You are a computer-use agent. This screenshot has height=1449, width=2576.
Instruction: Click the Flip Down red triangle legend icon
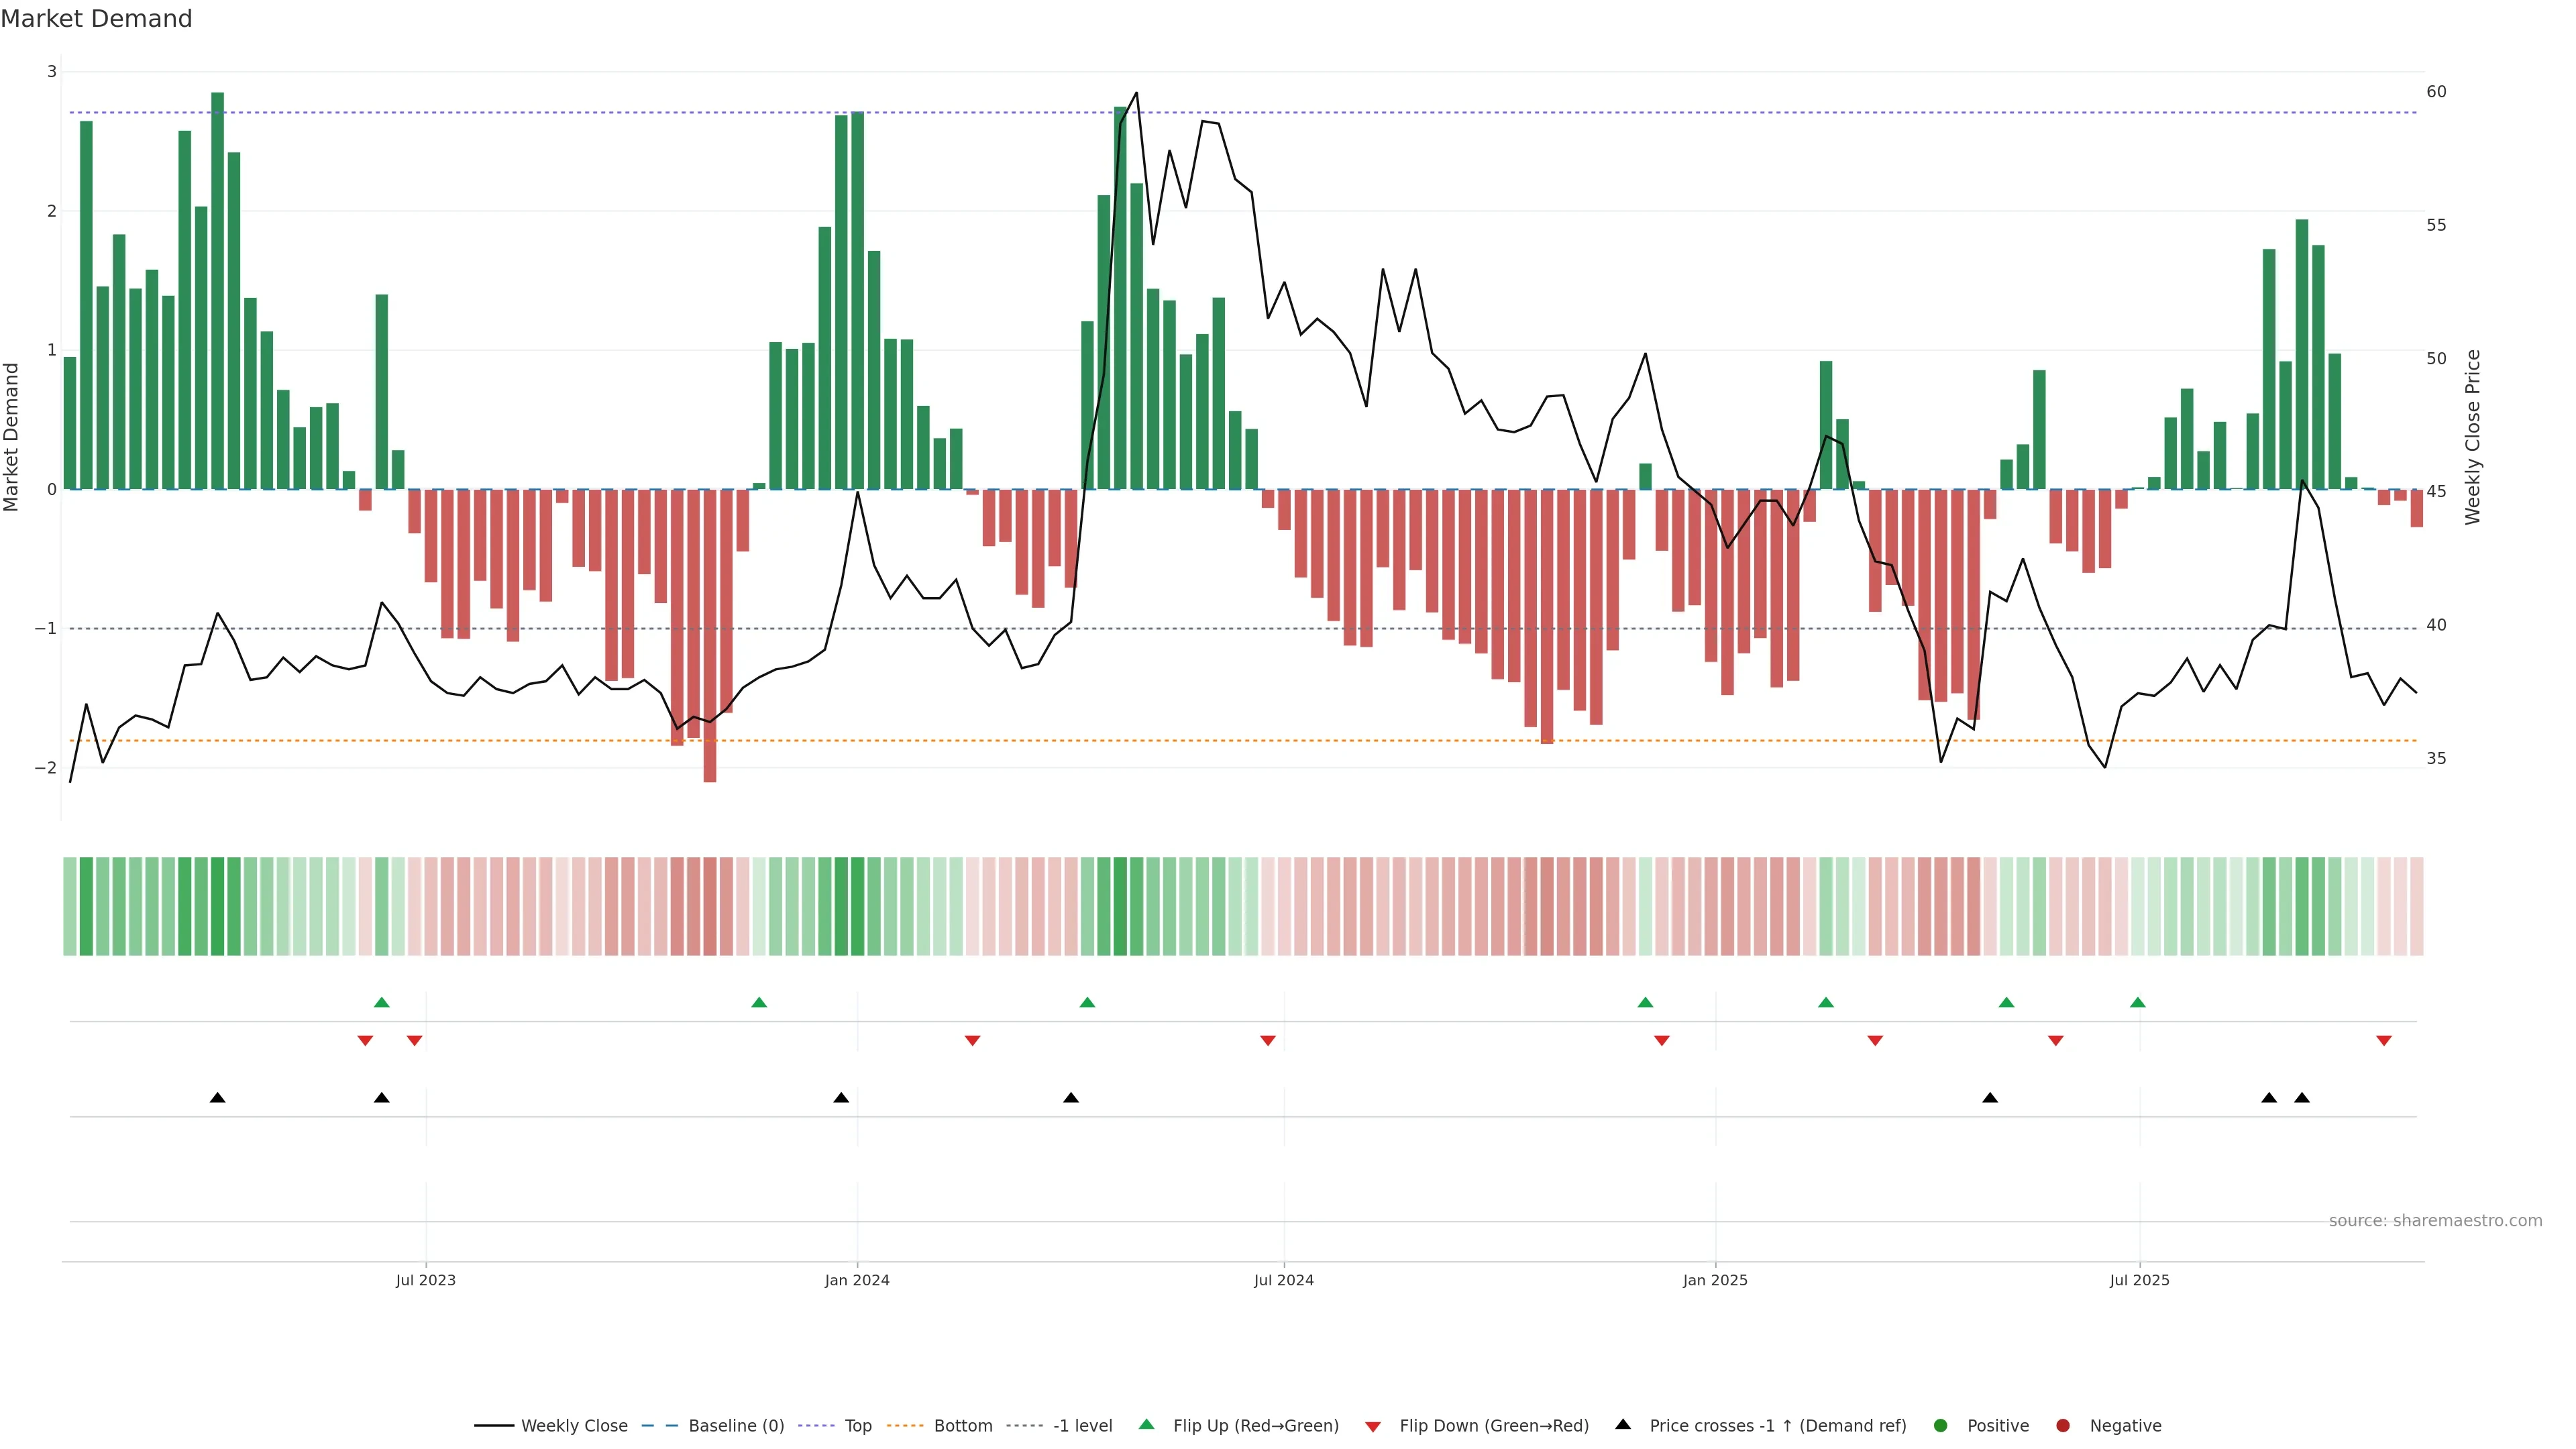tap(1373, 1426)
